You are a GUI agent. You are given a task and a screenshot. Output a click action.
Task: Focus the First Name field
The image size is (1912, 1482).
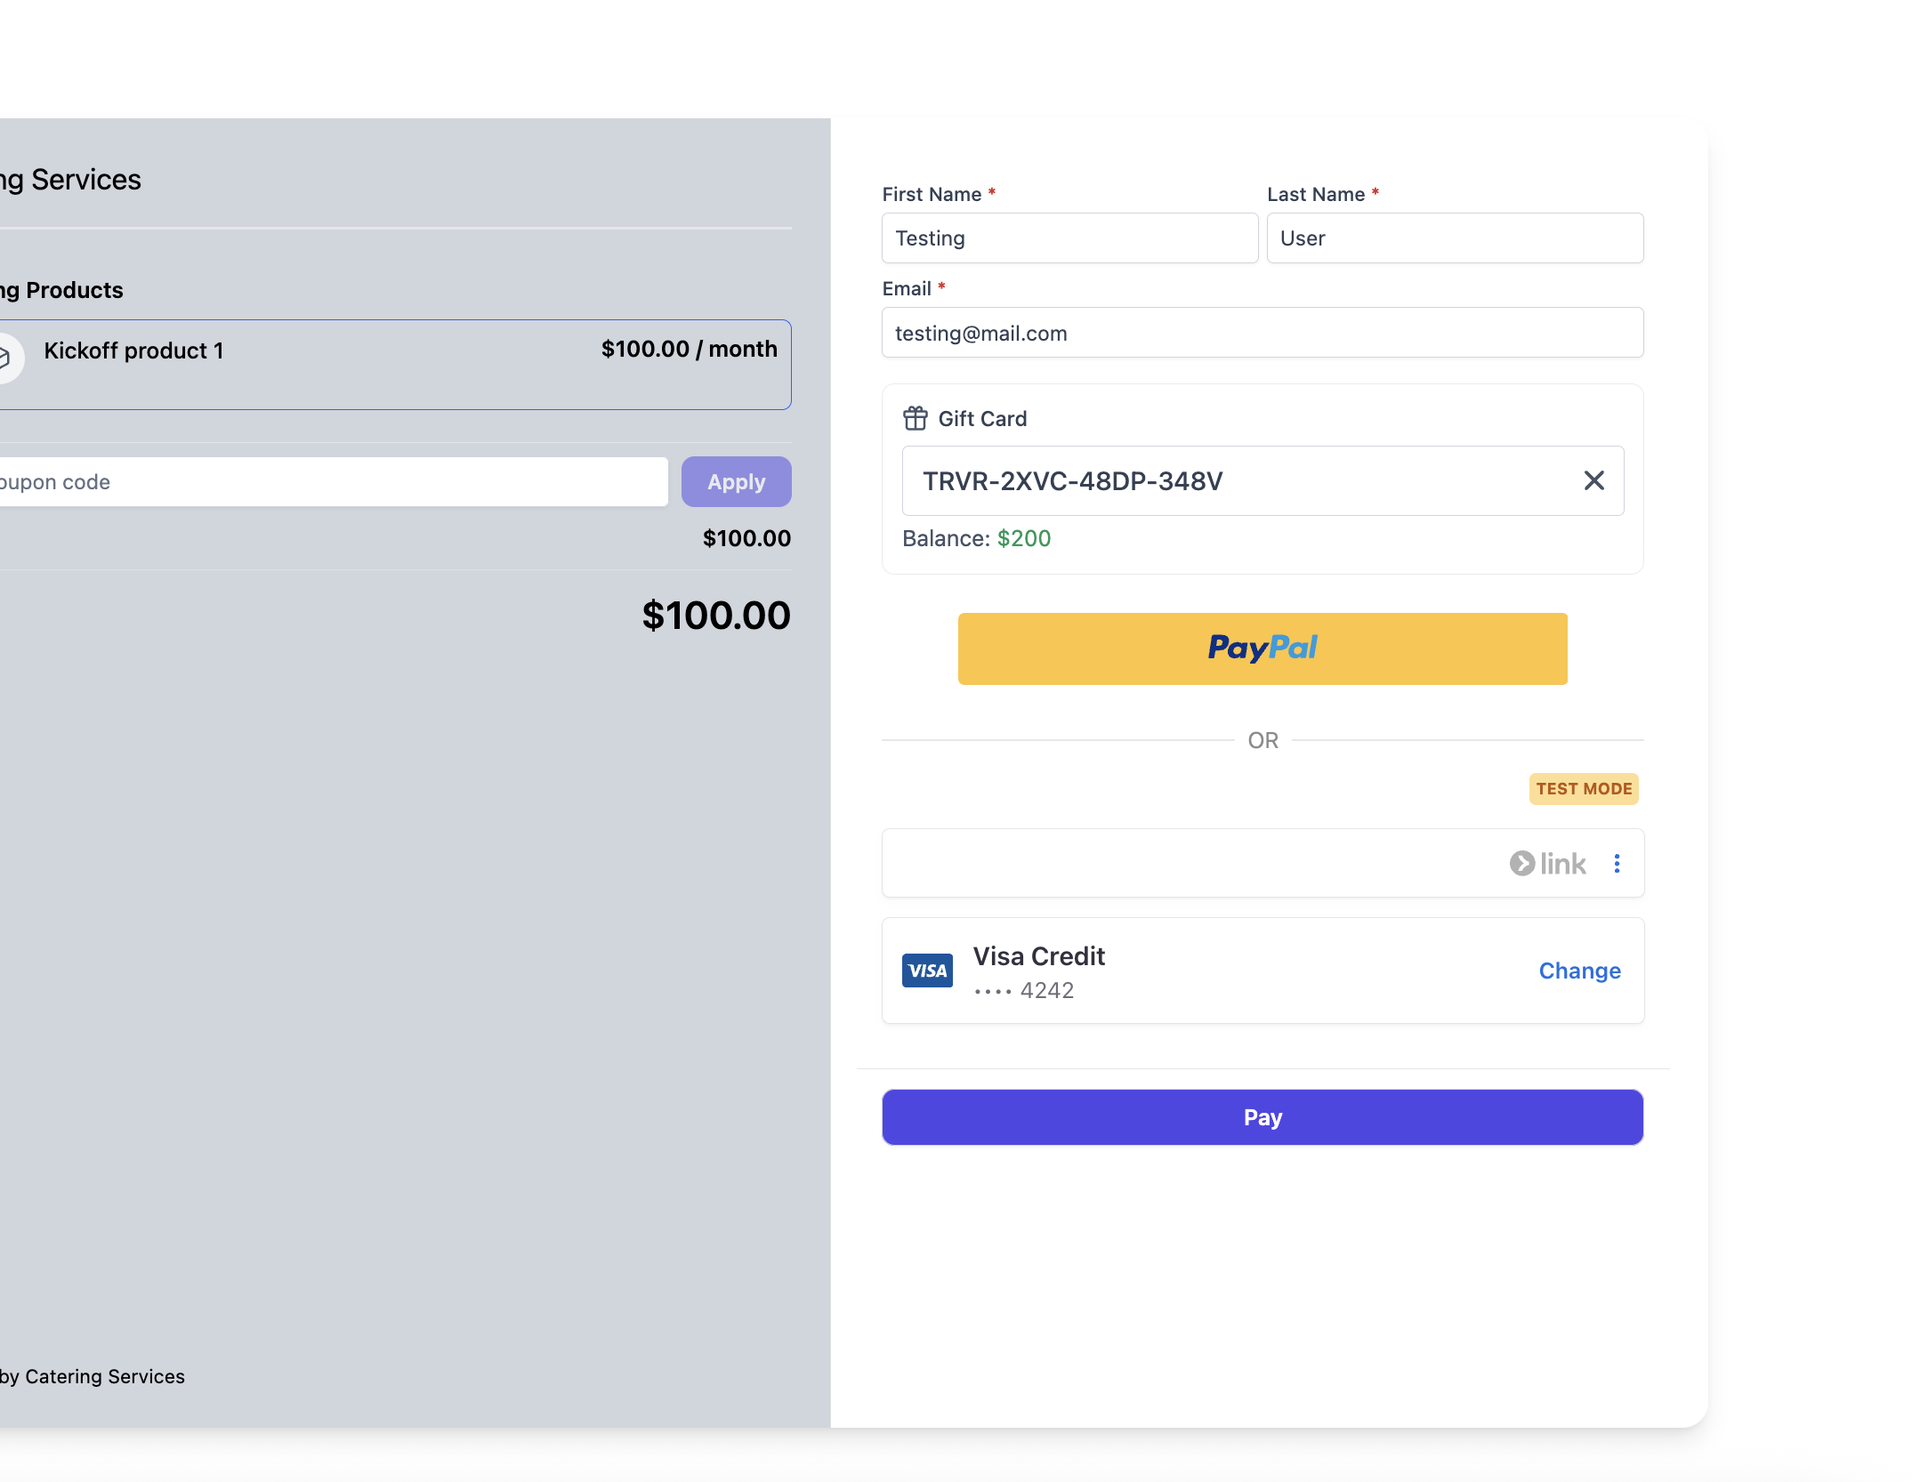pos(1069,238)
